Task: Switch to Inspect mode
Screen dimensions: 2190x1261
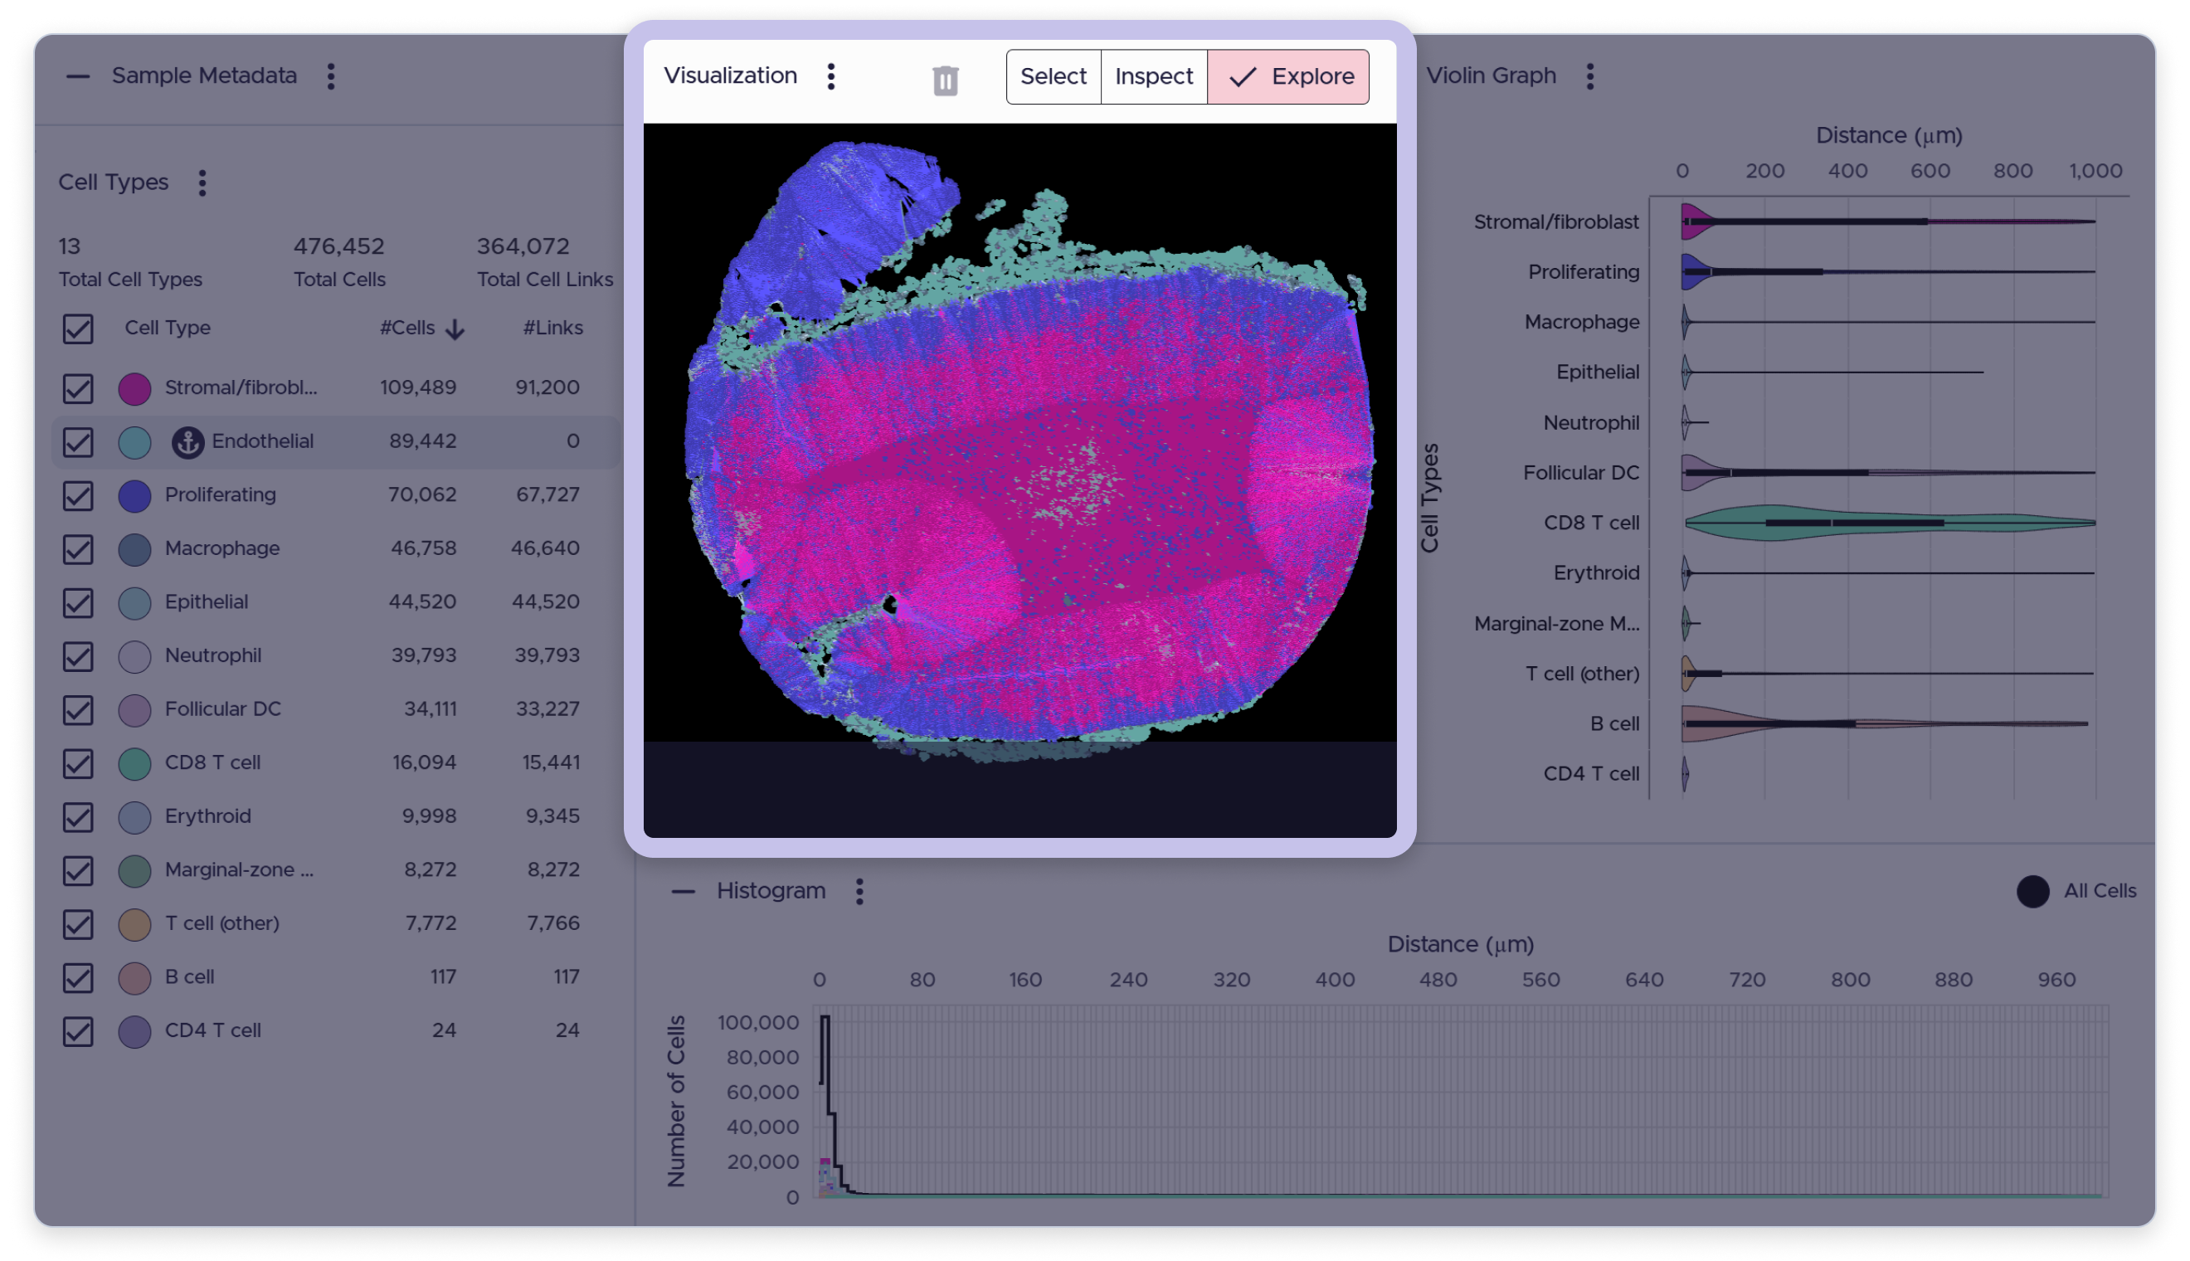Action: point(1153,76)
